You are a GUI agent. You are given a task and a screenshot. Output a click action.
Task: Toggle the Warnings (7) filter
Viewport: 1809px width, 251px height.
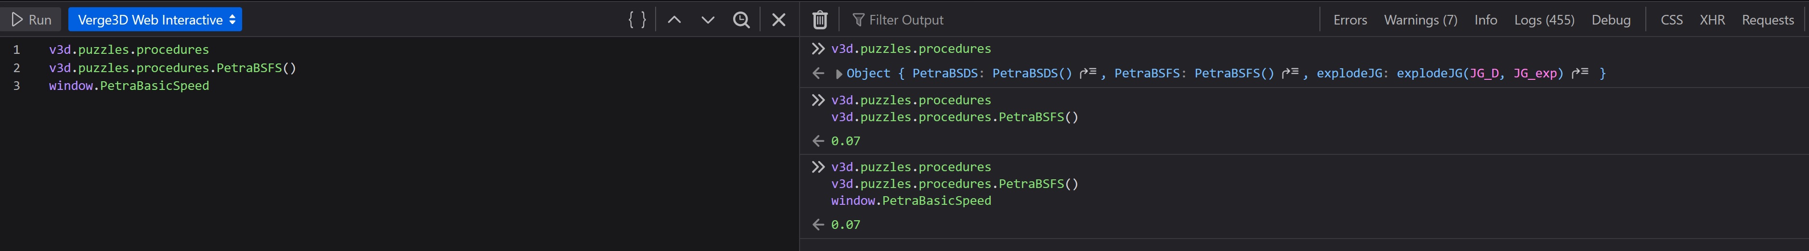(x=1420, y=20)
